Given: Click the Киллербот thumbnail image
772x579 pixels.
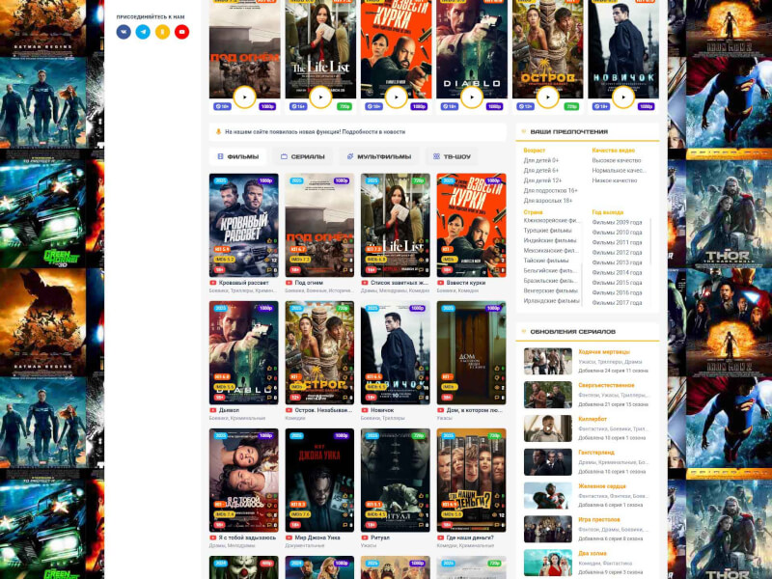Looking at the screenshot, I should (547, 427).
